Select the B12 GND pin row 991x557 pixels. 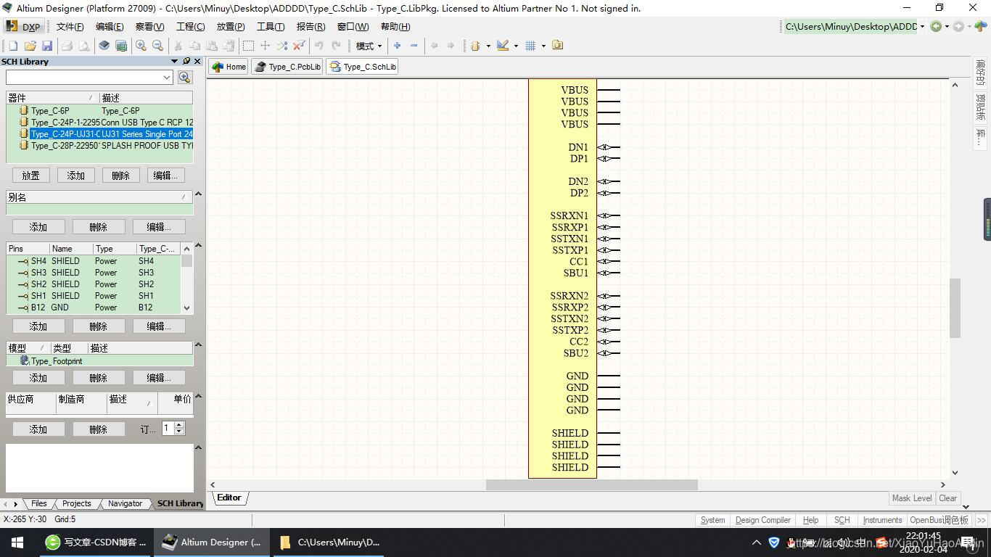tap(94, 308)
